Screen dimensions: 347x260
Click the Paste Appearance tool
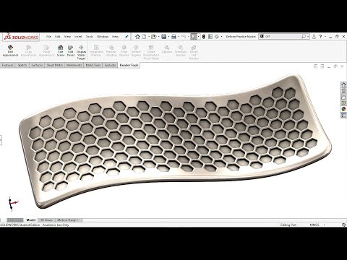tap(46, 51)
